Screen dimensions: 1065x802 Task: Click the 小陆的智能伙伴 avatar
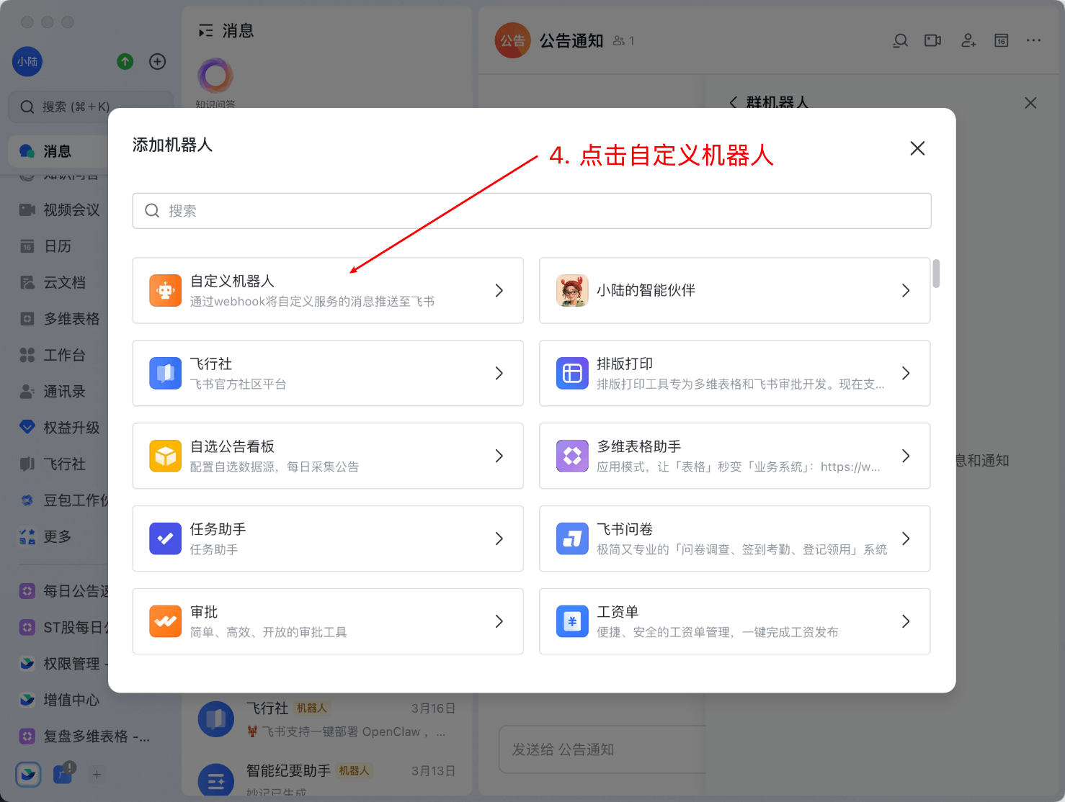tap(572, 291)
